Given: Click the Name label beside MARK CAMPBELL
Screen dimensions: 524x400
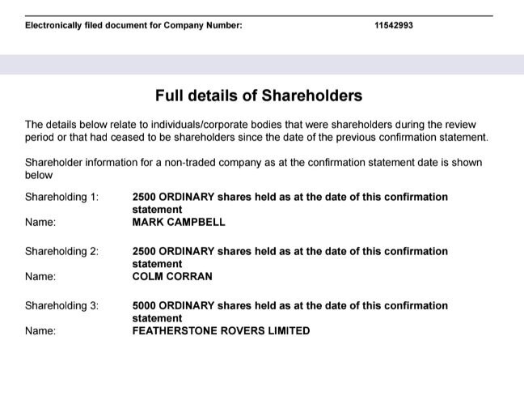Looking at the screenshot, I should pyautogui.click(x=40, y=222).
